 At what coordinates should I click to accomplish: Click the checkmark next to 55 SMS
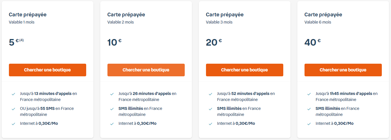[x=13, y=109]
